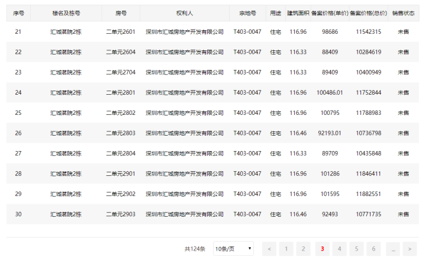438x260 pixels.
Task: Jump to page 2 in pagination
Action: pos(303,249)
